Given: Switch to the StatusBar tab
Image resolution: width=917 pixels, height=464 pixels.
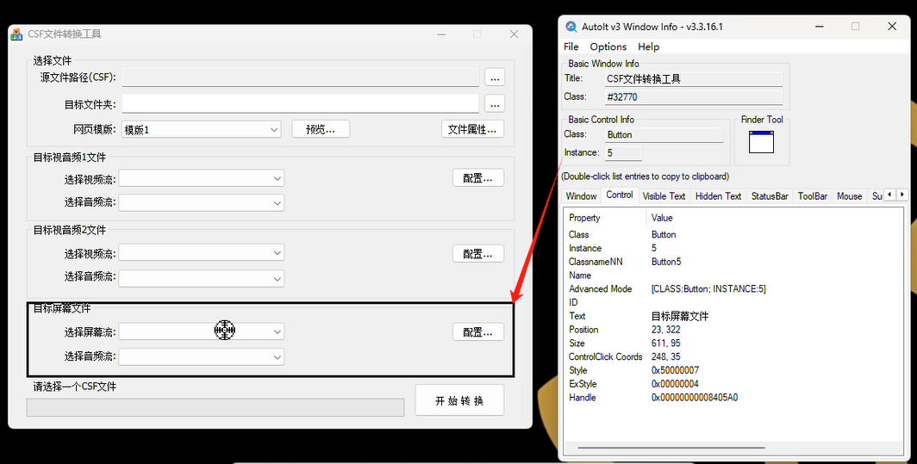Looking at the screenshot, I should [770, 195].
